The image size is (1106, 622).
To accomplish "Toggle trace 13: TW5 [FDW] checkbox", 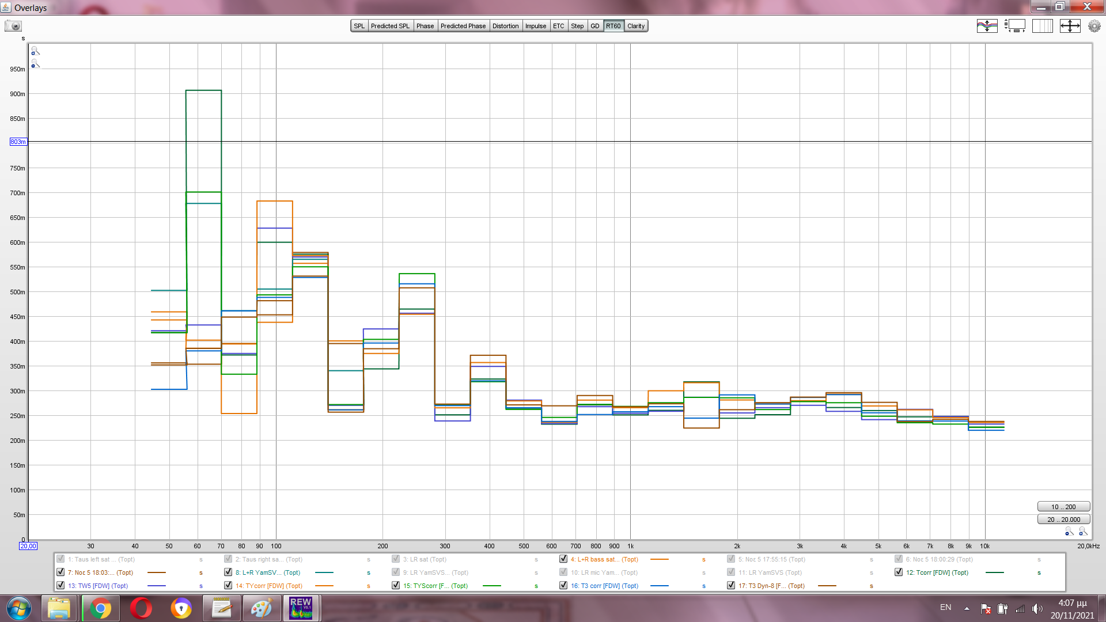I will point(60,585).
